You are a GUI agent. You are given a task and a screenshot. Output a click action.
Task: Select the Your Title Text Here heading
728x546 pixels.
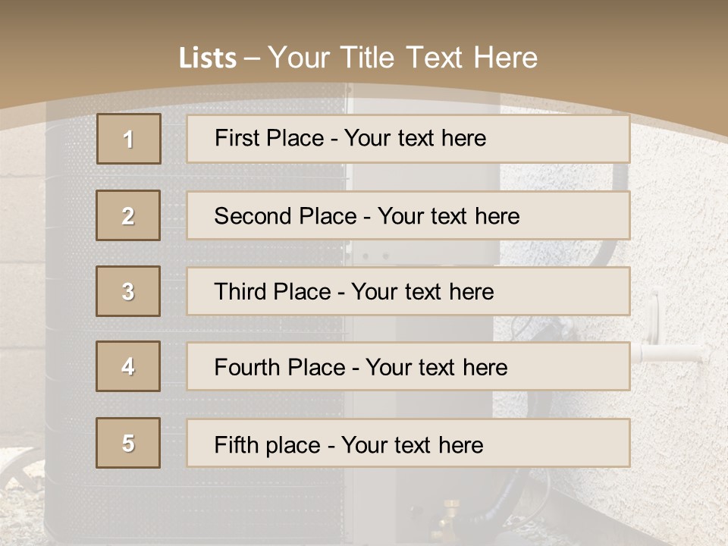pos(403,58)
